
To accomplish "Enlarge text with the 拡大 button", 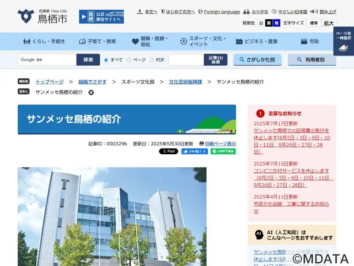I will pyautogui.click(x=329, y=23).
